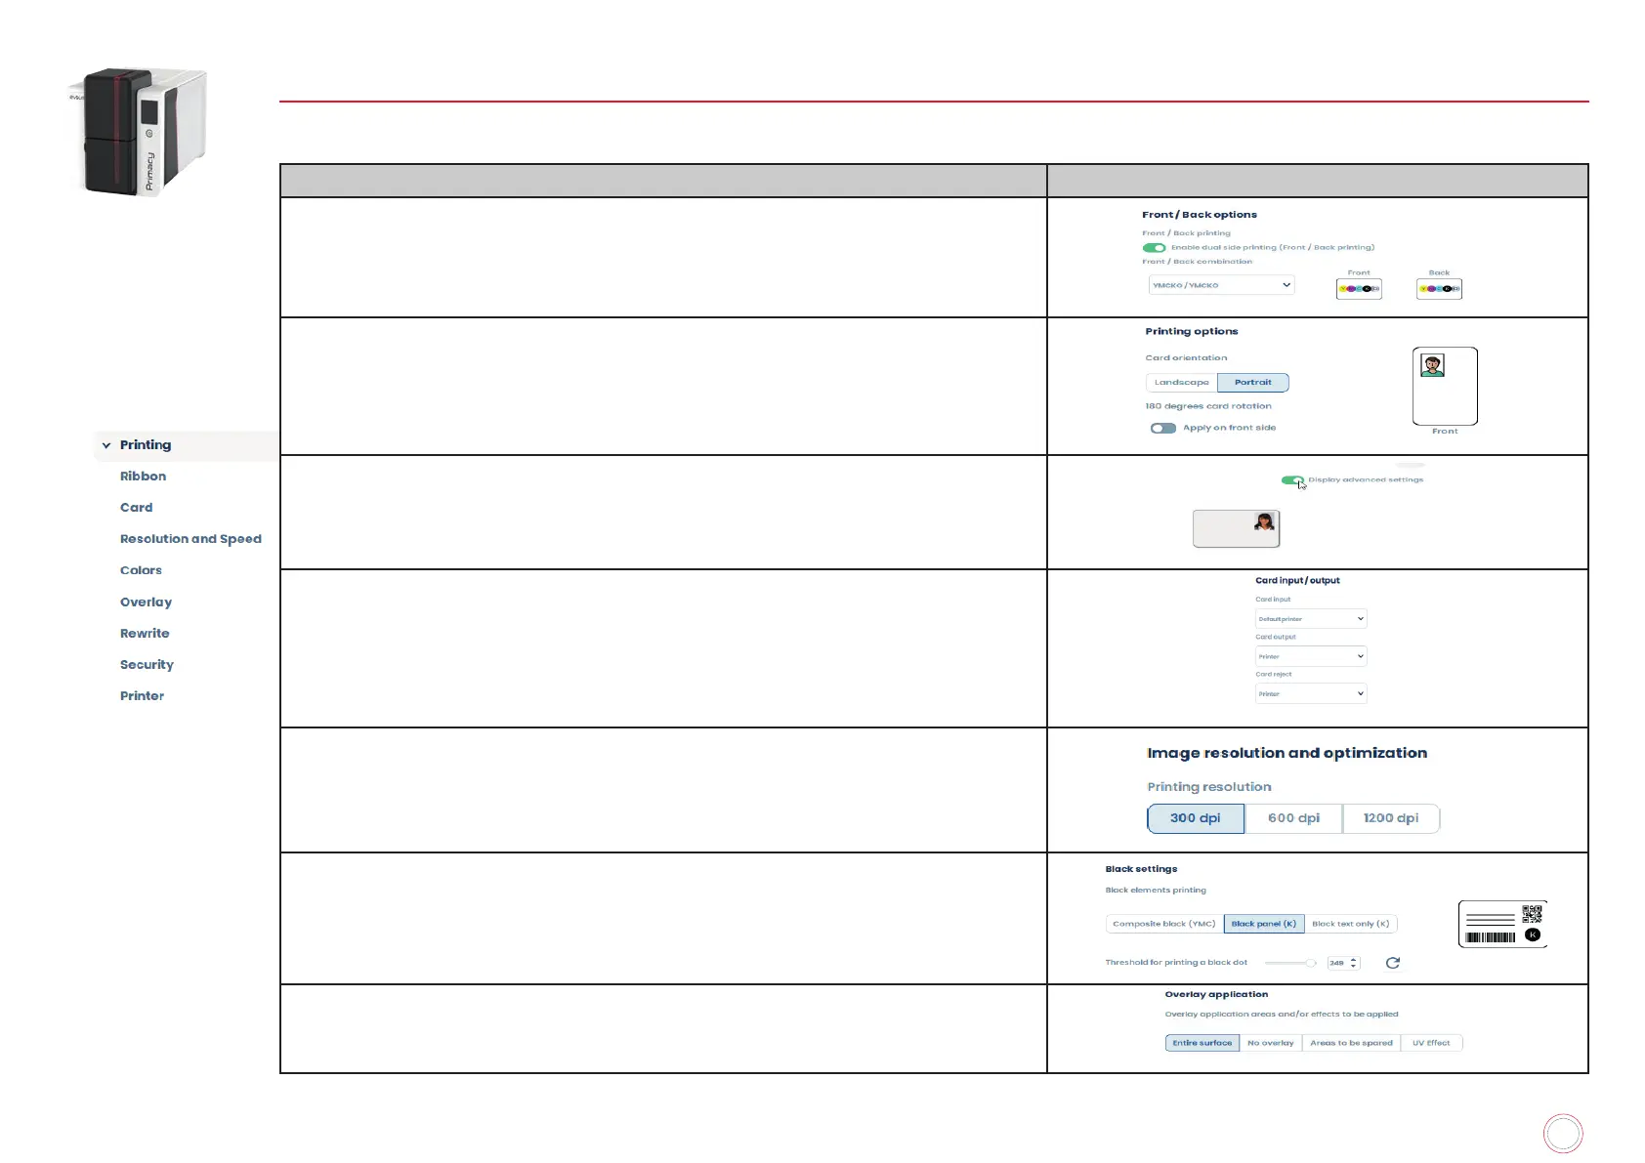Open the Colors sidebar item
1645x1163 pixels.
coord(141,570)
